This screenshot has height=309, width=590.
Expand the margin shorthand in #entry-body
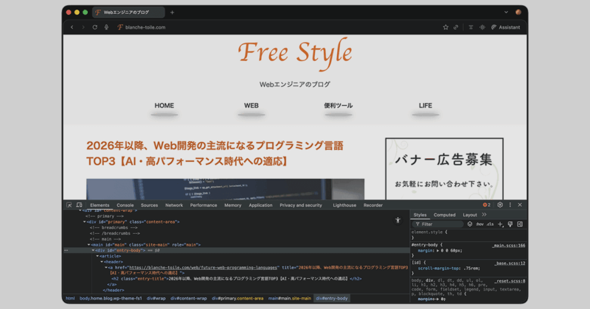437,250
